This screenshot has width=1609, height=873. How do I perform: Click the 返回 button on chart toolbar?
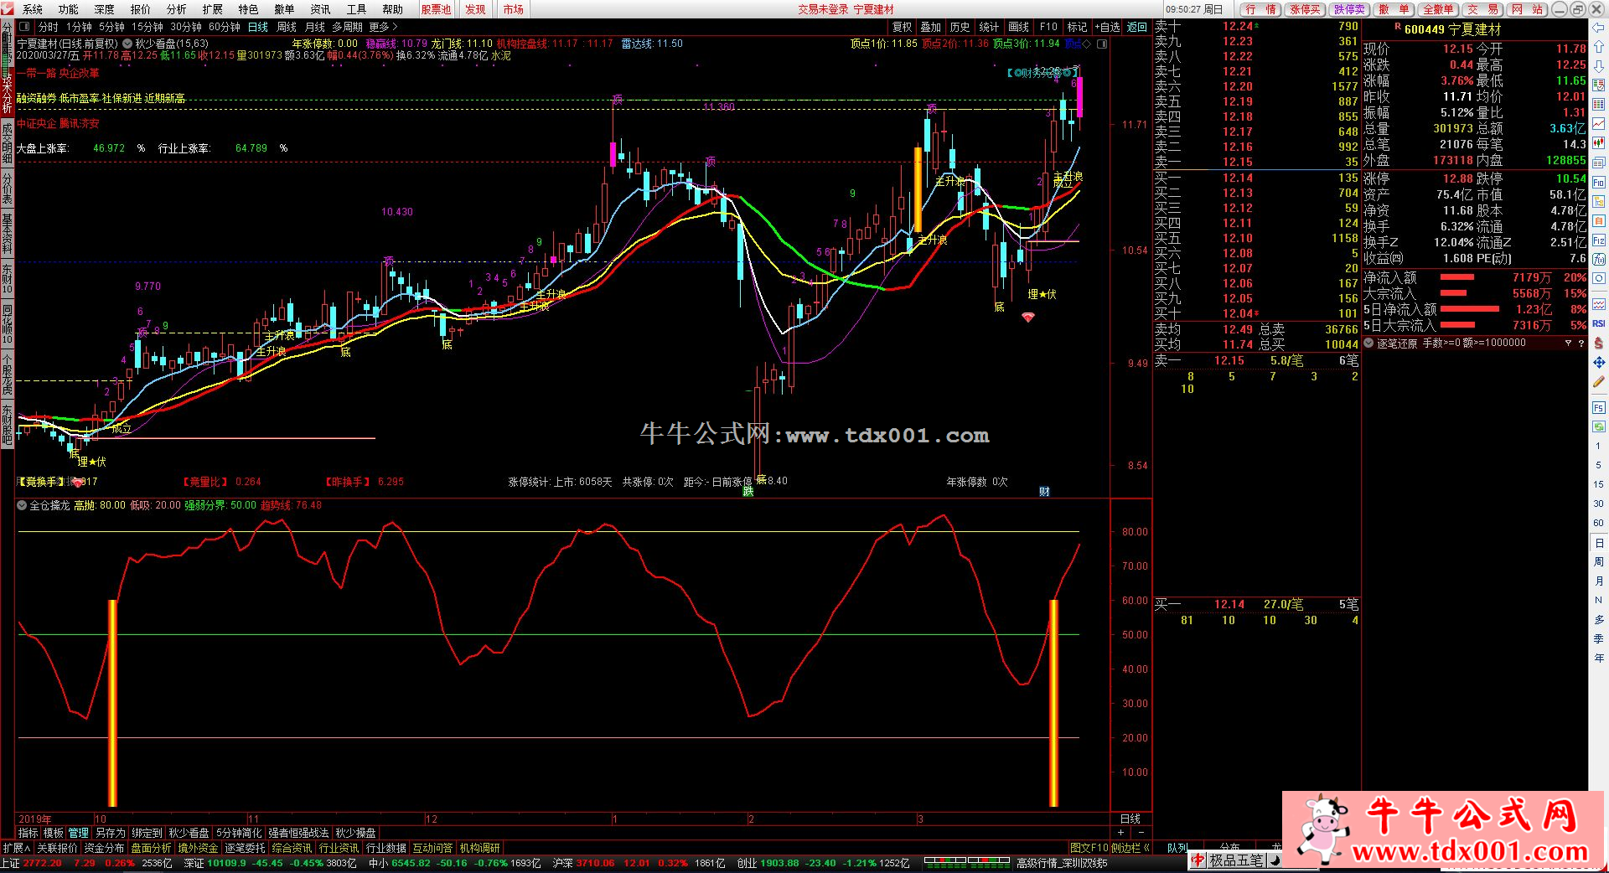(1136, 27)
